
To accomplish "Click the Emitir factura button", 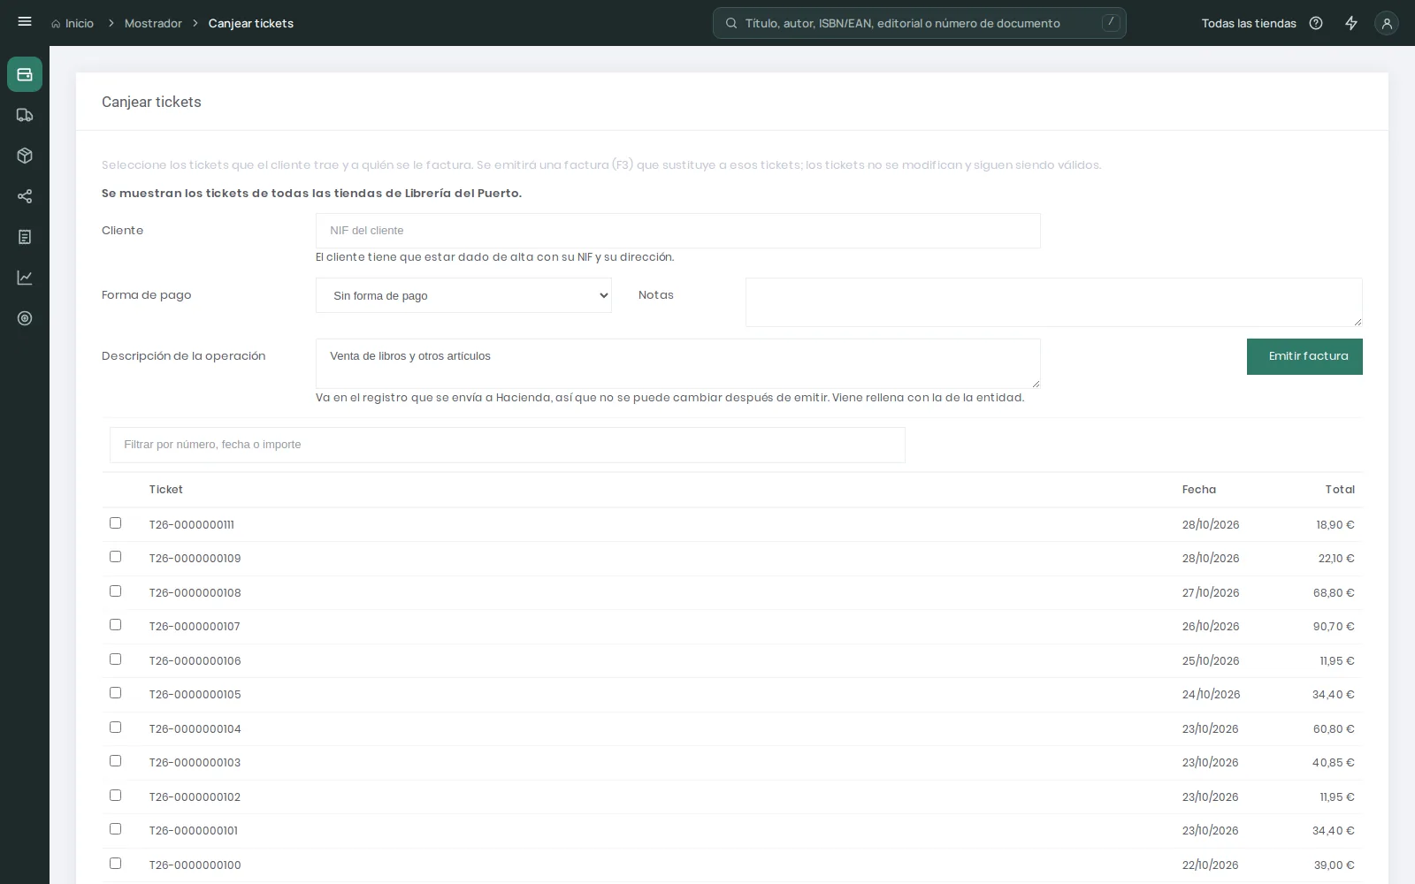I will click(x=1304, y=356).
